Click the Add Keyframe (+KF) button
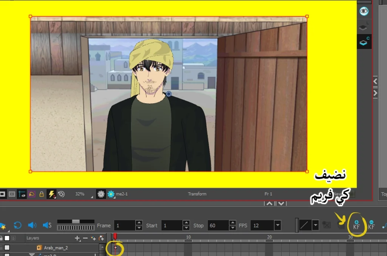Image resolution: width=387 pixels, height=256 pixels. pos(356,225)
